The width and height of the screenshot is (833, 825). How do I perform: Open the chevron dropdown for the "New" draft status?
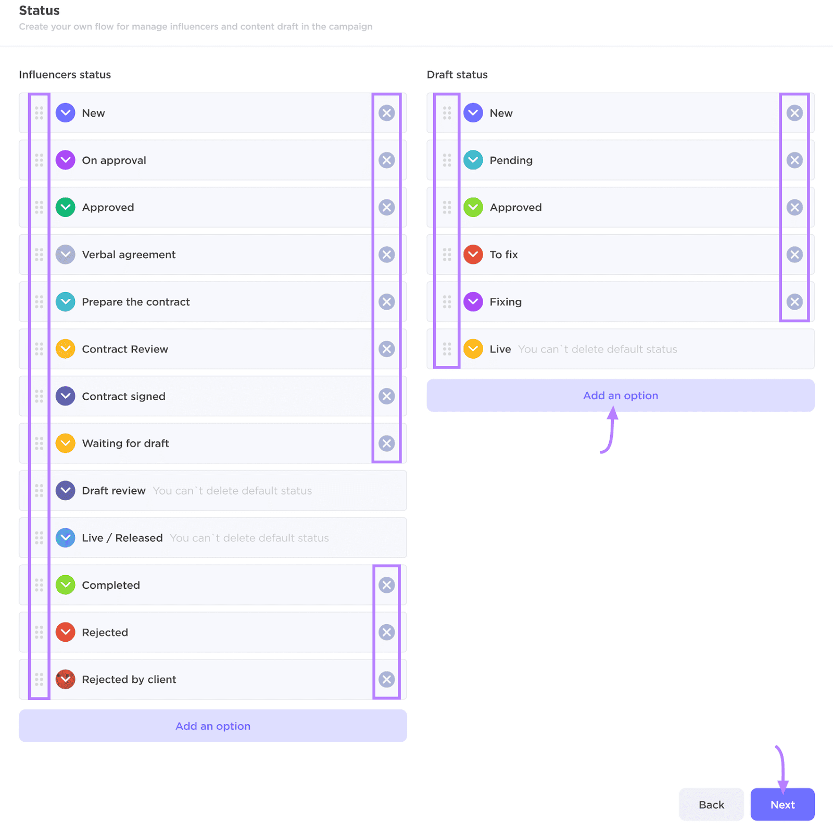pos(473,113)
